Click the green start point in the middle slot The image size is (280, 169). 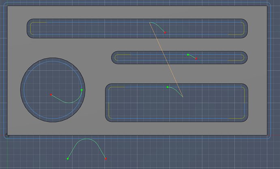tap(188, 55)
